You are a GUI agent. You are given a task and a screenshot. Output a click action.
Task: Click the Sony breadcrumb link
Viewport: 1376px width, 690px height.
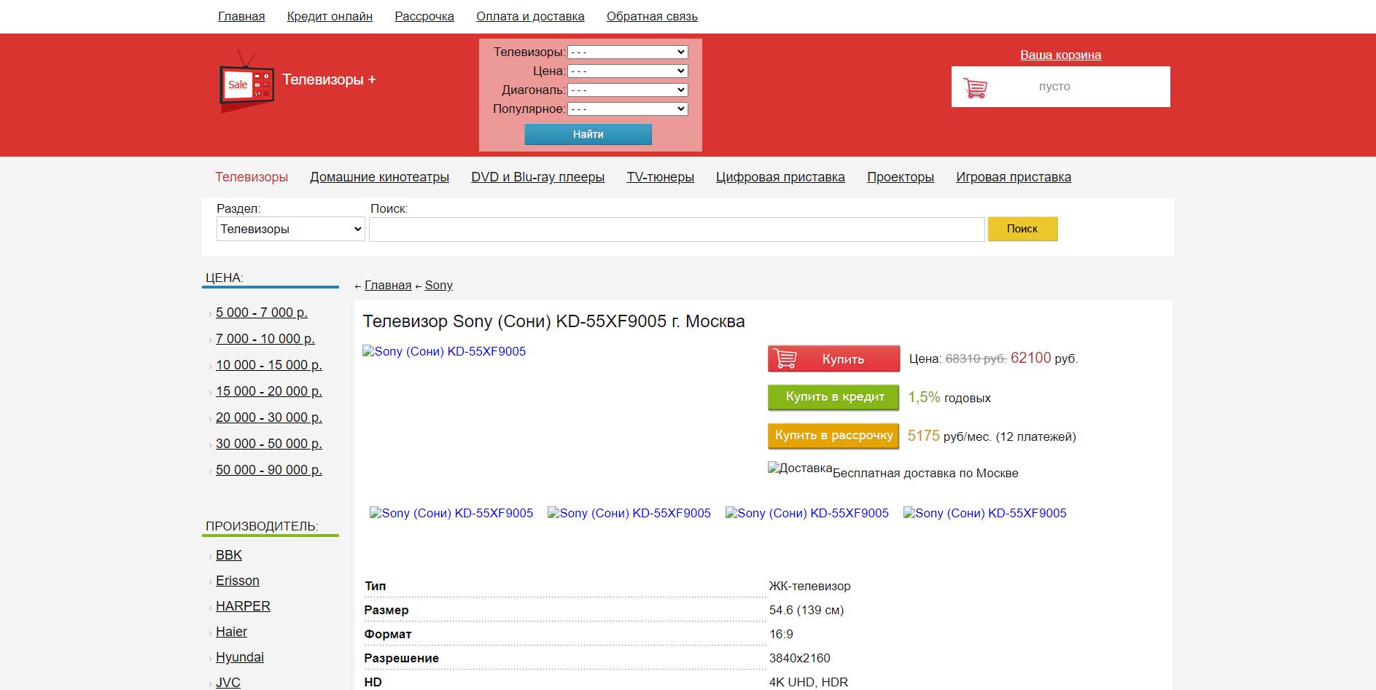pyautogui.click(x=439, y=285)
